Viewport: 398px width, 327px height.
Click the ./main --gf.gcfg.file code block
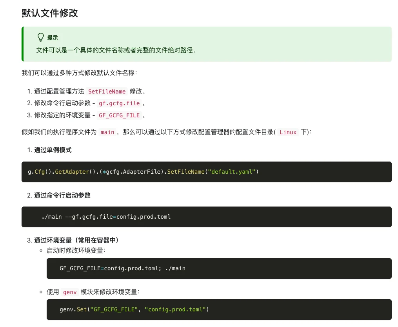[x=206, y=217]
